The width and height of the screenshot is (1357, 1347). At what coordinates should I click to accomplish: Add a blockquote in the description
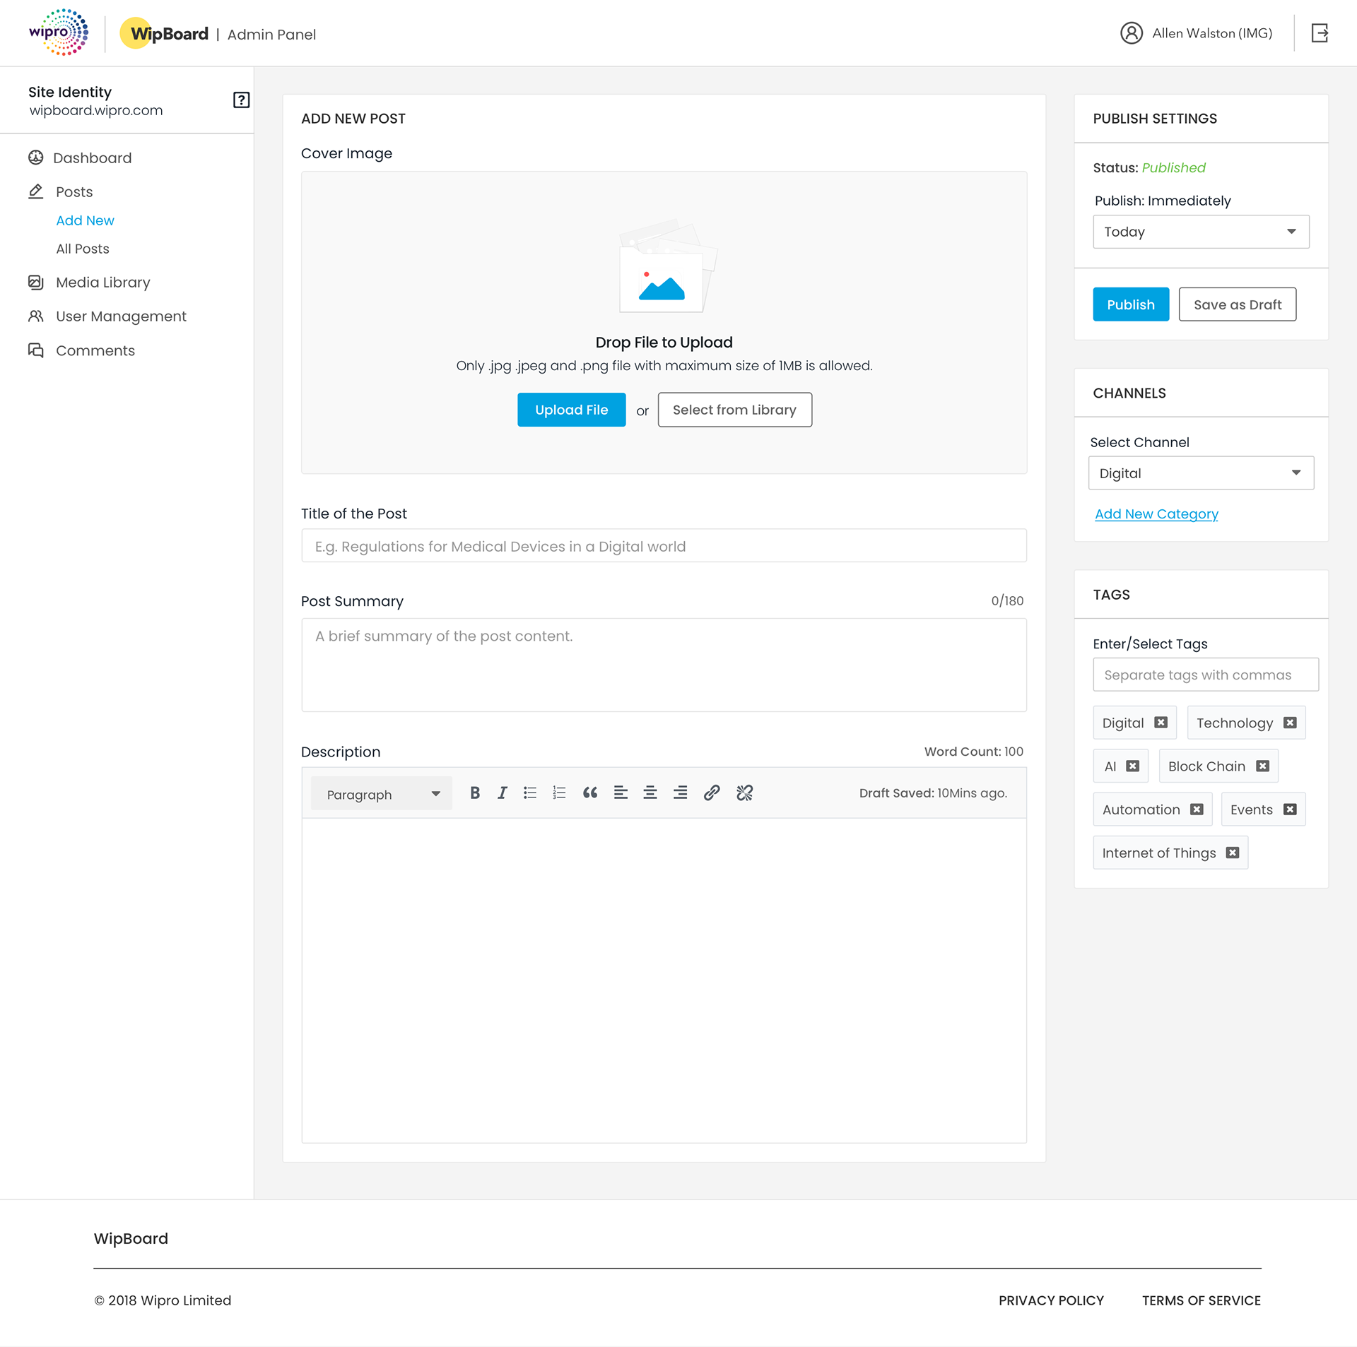(x=590, y=793)
